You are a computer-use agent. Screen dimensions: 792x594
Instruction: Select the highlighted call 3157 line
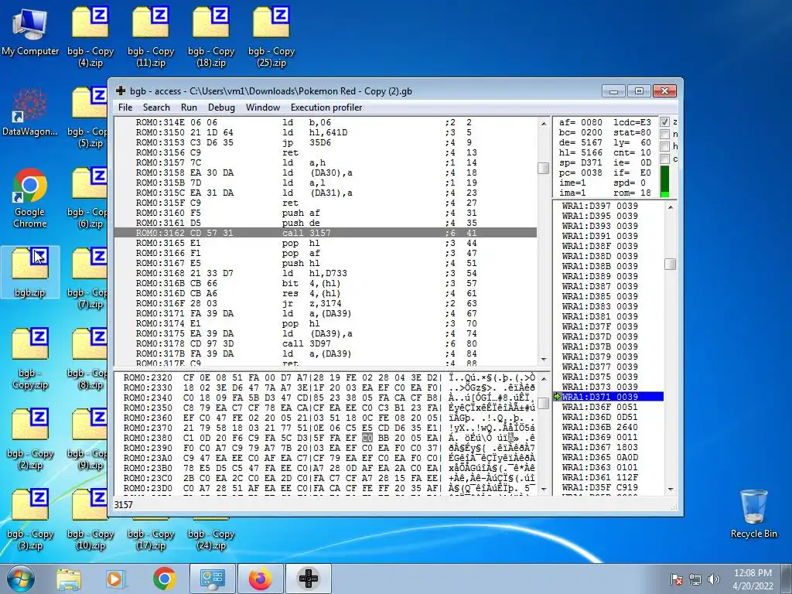click(x=326, y=233)
